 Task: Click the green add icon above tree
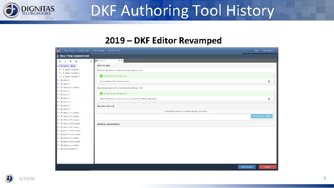pos(91,61)
